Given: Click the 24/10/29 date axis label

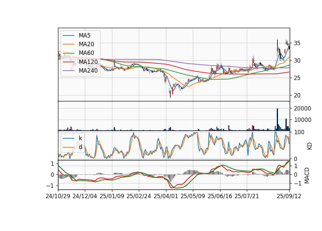Looking at the screenshot, I should point(58,196).
